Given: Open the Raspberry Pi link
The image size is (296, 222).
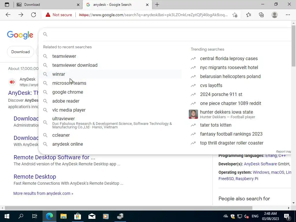Looking at the screenshot, I should tap(247, 179).
